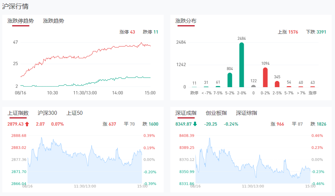Click the red up arrow beside 2879.43
335x196 pixels.
pyautogui.click(x=27, y=124)
